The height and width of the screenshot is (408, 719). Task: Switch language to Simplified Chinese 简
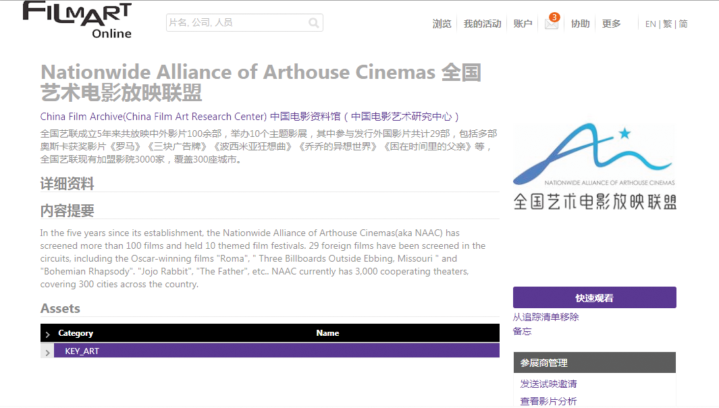point(683,24)
